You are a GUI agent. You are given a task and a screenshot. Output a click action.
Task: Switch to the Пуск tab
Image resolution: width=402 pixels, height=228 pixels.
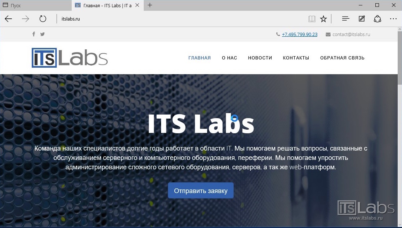(x=36, y=5)
